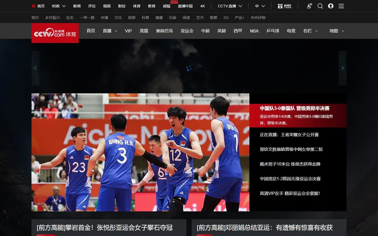Open the AIGC logo link
Image resolution: width=378 pixels, height=236 pixels.
pos(284,6)
